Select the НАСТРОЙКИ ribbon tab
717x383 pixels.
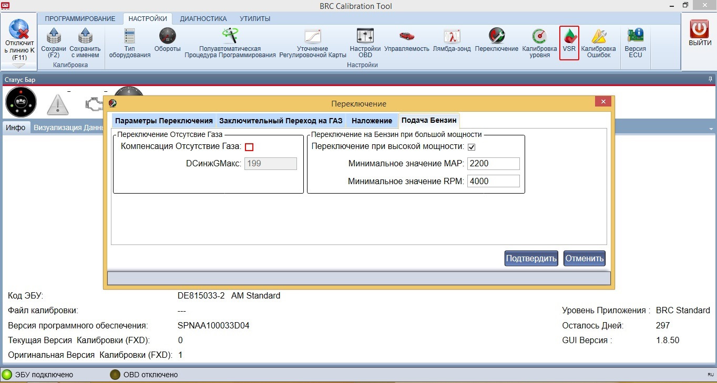(148, 18)
